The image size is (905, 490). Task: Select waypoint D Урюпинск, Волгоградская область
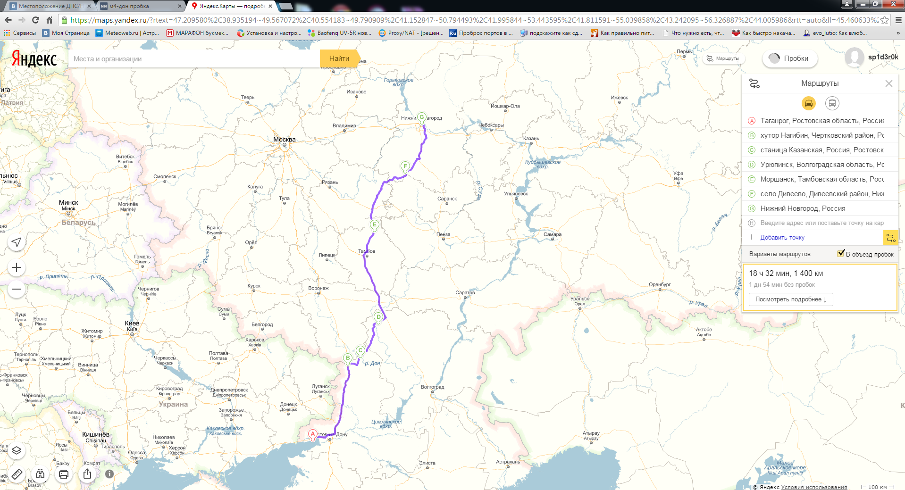(820, 165)
